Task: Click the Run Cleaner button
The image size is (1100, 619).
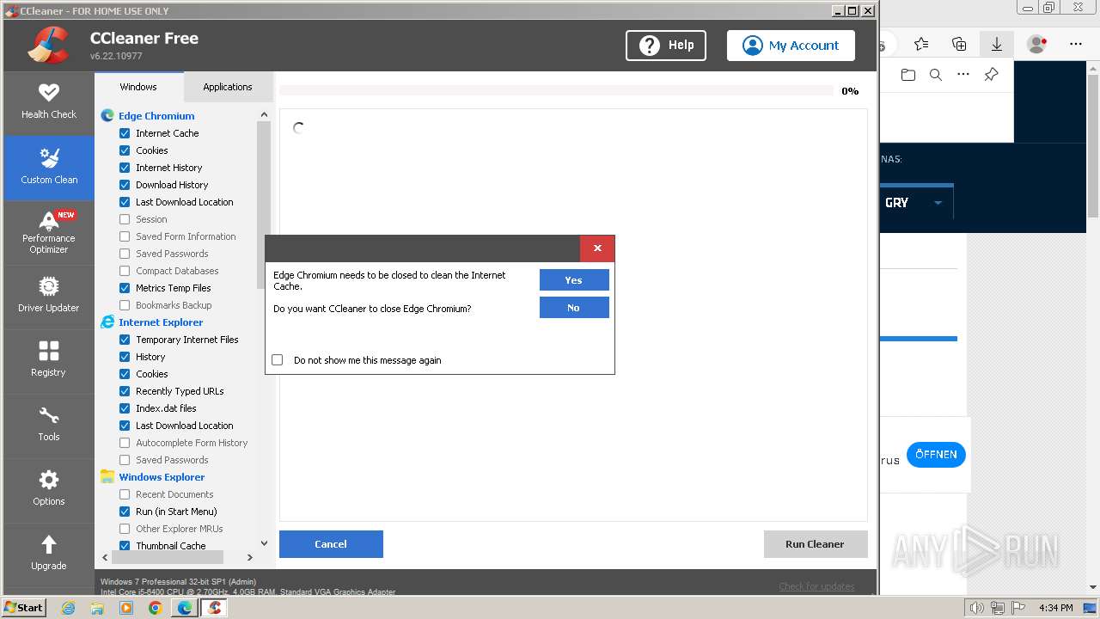Action: (x=815, y=544)
